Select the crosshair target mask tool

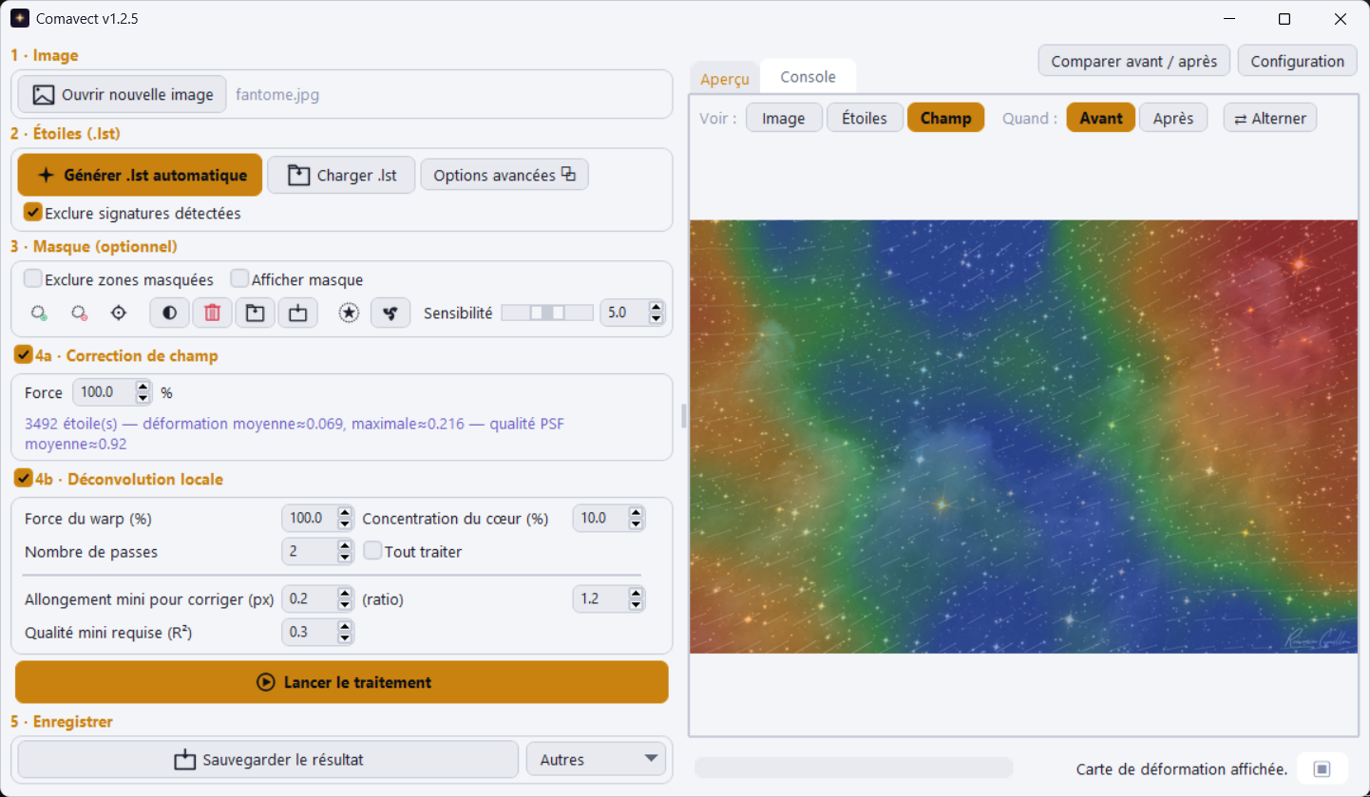coord(119,313)
